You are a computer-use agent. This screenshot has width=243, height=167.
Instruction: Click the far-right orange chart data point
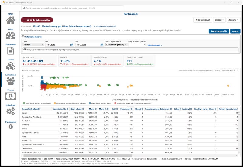(228, 86)
